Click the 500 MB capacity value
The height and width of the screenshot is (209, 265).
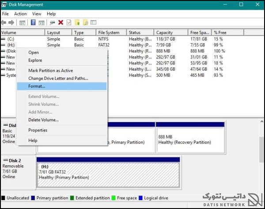coord(163,75)
